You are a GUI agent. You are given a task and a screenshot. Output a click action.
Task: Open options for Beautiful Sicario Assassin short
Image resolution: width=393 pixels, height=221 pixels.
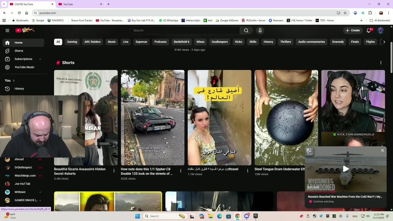(114, 171)
